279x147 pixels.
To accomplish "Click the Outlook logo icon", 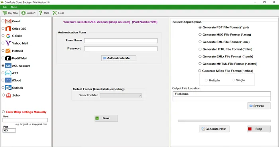I will (8, 88).
